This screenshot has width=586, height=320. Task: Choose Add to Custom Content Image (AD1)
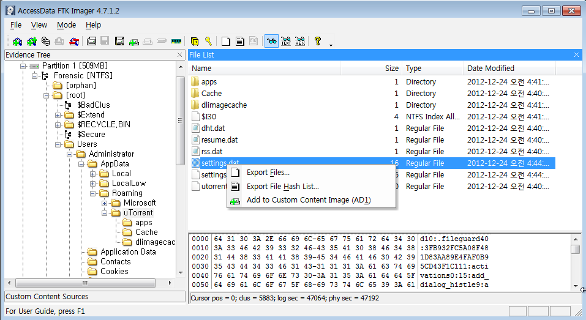[311, 200]
